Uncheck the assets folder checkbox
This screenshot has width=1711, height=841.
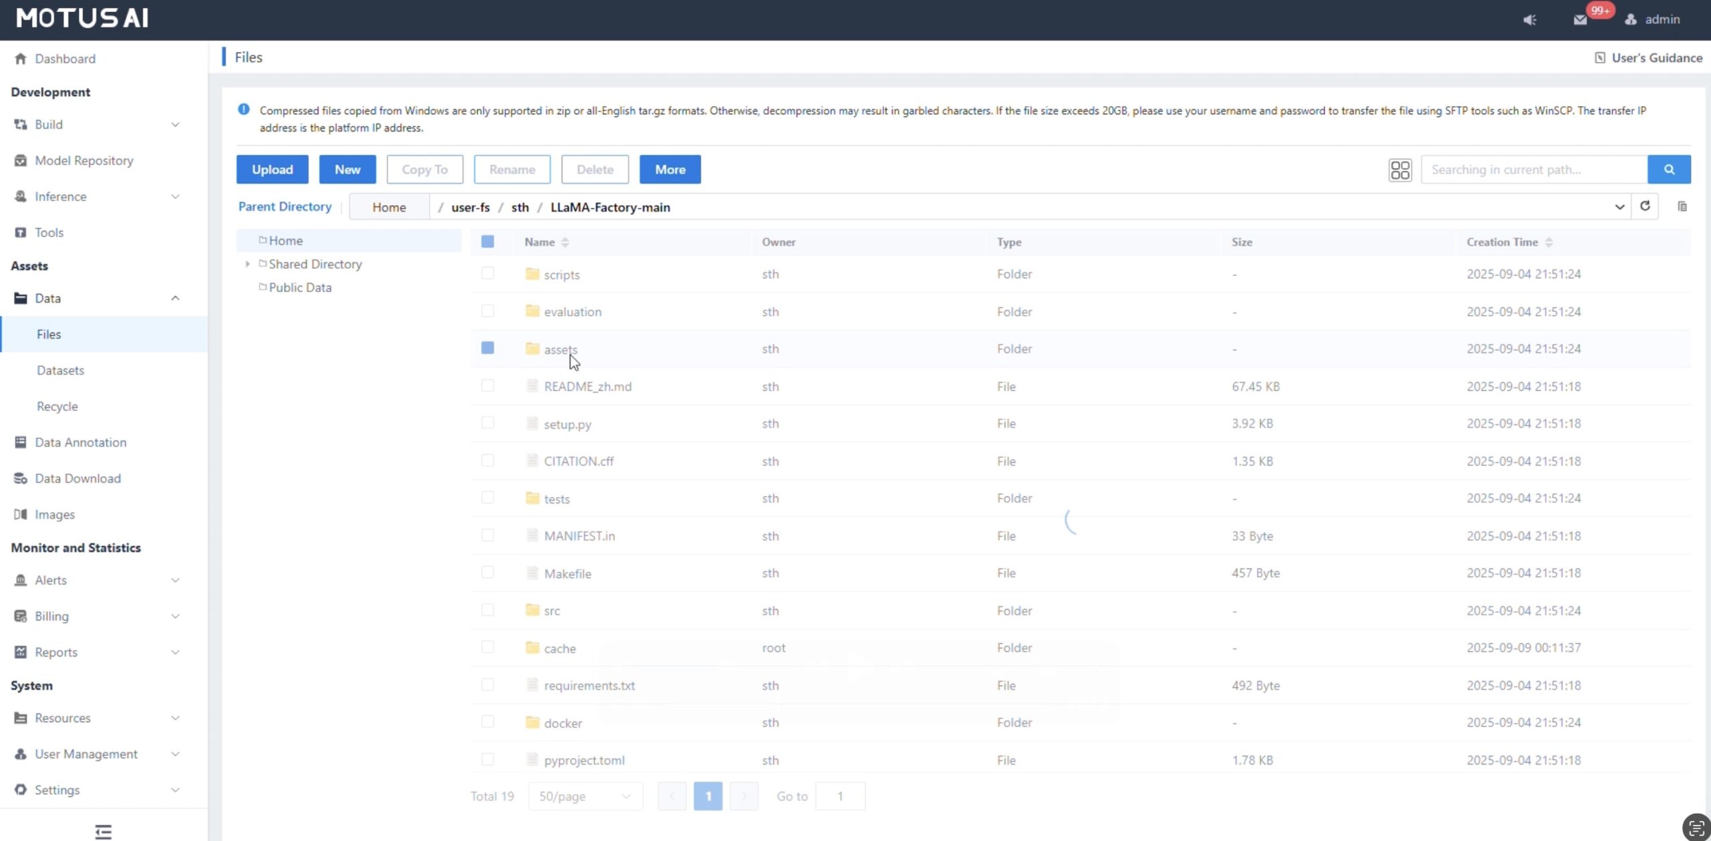point(487,348)
